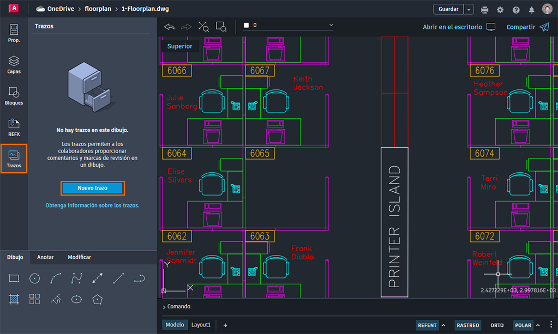The image size is (558, 334).
Task: Click Comando input field
Action: tap(358, 307)
